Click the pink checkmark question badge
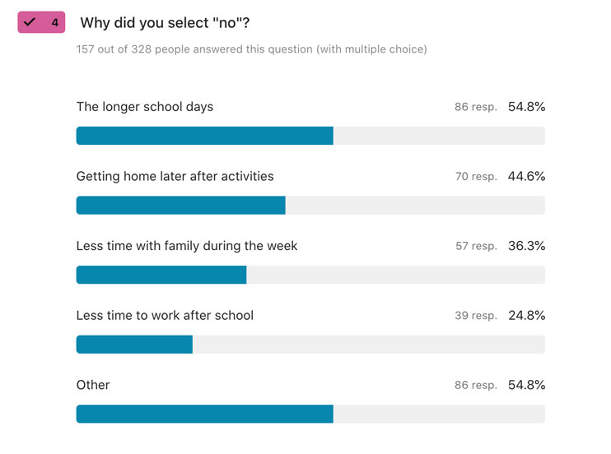611x454 pixels. [41, 22]
